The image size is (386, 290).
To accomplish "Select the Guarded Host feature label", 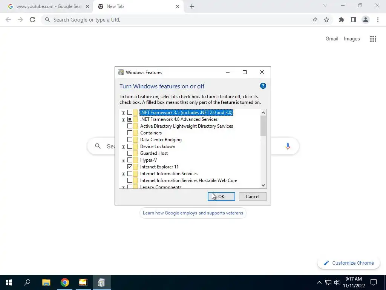I will (154, 153).
